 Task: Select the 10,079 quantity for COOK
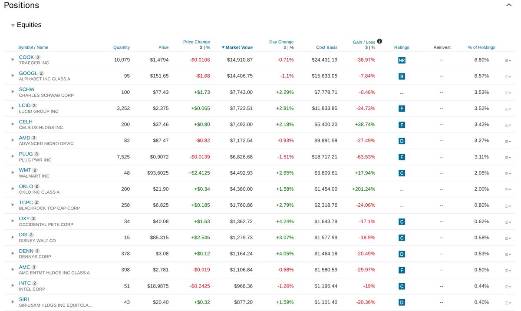click(x=122, y=60)
